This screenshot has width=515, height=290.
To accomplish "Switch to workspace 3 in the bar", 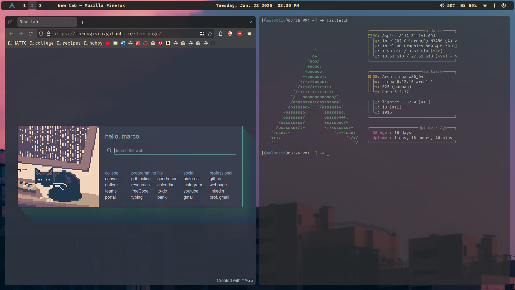I will coord(40,5).
